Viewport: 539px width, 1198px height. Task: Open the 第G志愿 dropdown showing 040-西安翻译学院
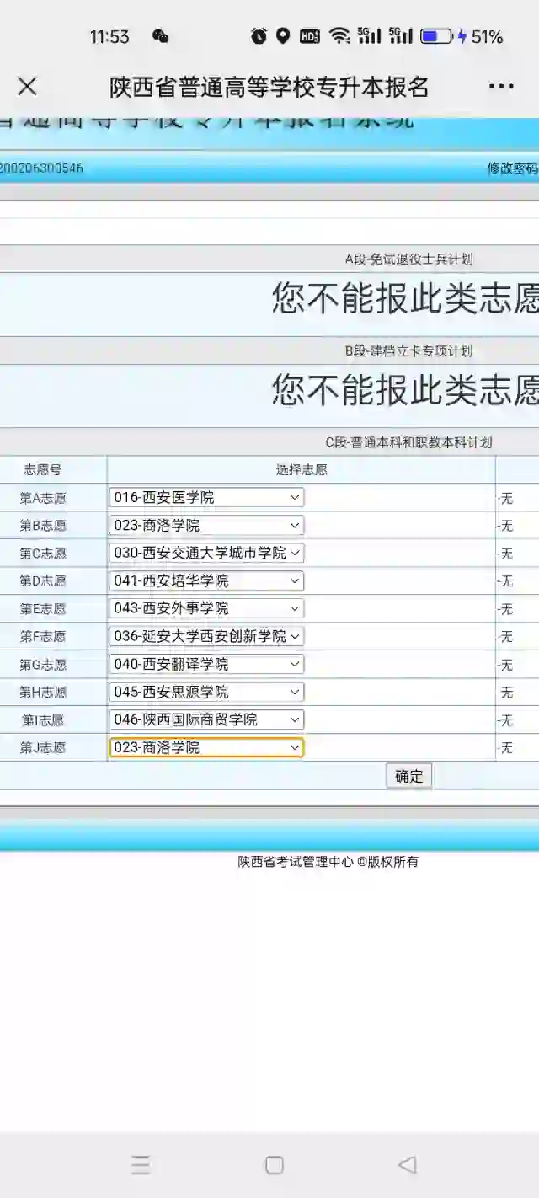click(206, 664)
